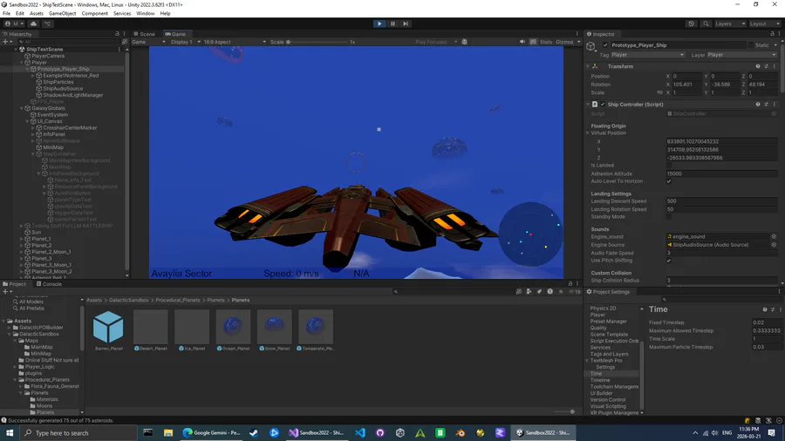Toggle the Inspector lock icon
785x441 pixels.
772,33
